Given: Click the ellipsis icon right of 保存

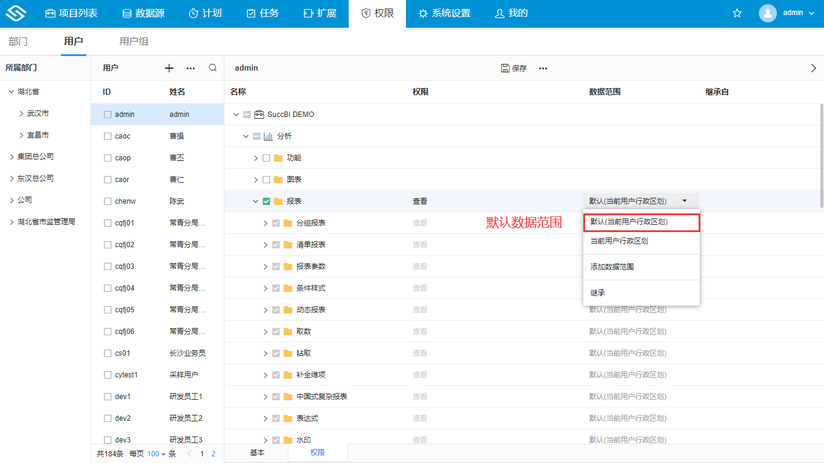Looking at the screenshot, I should pyautogui.click(x=542, y=68).
